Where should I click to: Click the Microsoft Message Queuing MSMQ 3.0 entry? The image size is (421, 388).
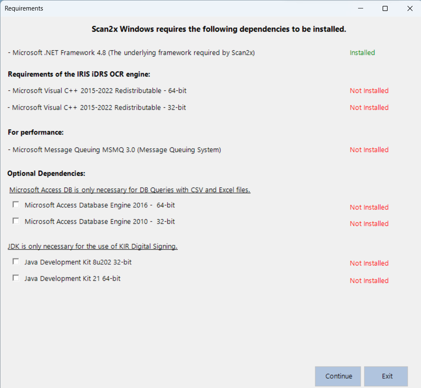click(x=114, y=150)
